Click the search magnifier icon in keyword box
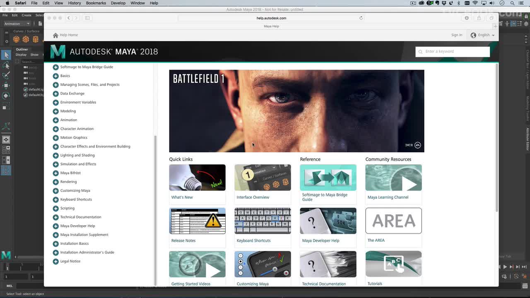 coord(421,52)
